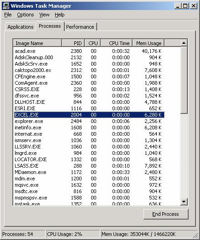The width and height of the screenshot is (200, 240).
Task: Open the View menu
Action: pos(44,15)
